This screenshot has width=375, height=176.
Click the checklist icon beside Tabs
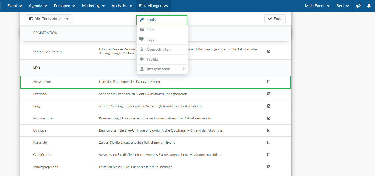pyautogui.click(x=142, y=29)
